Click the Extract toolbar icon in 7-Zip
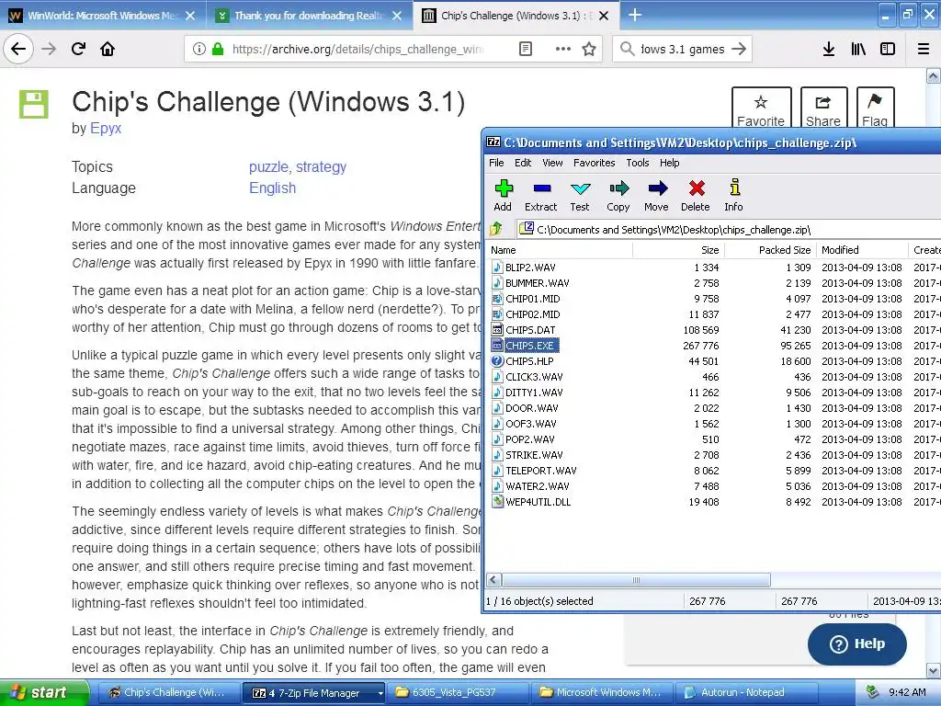 (540, 196)
